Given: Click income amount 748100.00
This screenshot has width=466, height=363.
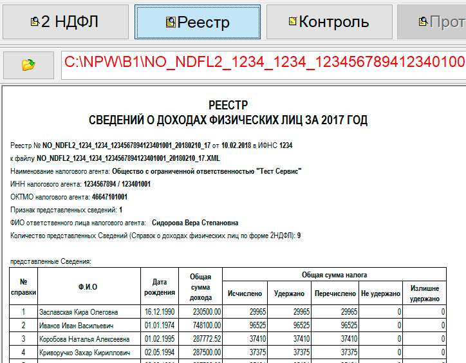Looking at the screenshot, I should pos(207,325).
